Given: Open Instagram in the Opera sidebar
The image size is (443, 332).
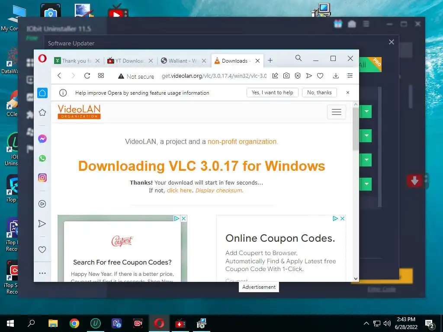Looking at the screenshot, I should pos(42,178).
